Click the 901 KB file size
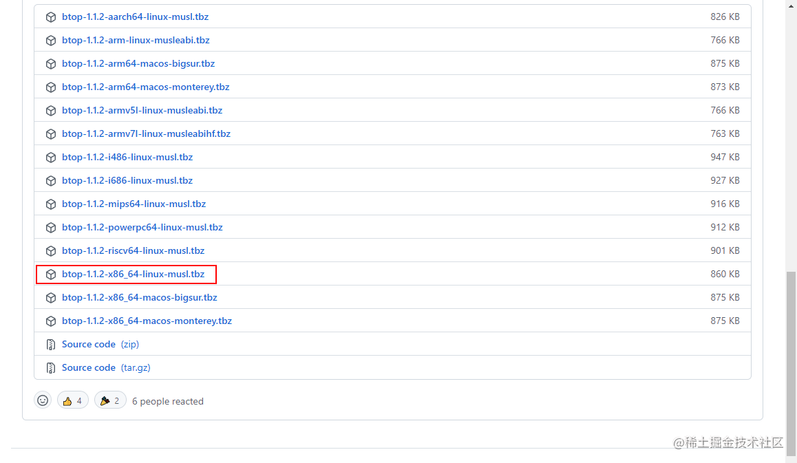The height and width of the screenshot is (463, 797). click(x=725, y=250)
